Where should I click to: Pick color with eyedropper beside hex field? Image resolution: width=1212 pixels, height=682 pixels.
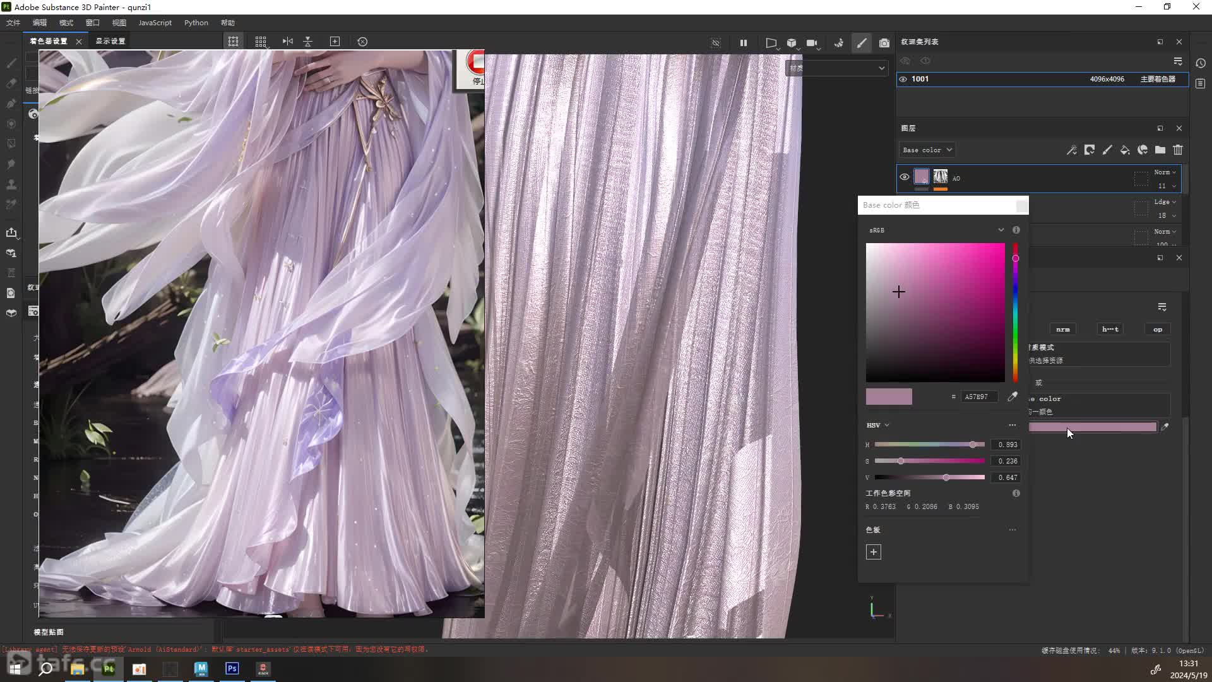tap(1013, 397)
